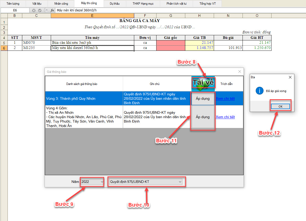
Task: Click the Tên máy column heading cell
Action: [92, 38]
